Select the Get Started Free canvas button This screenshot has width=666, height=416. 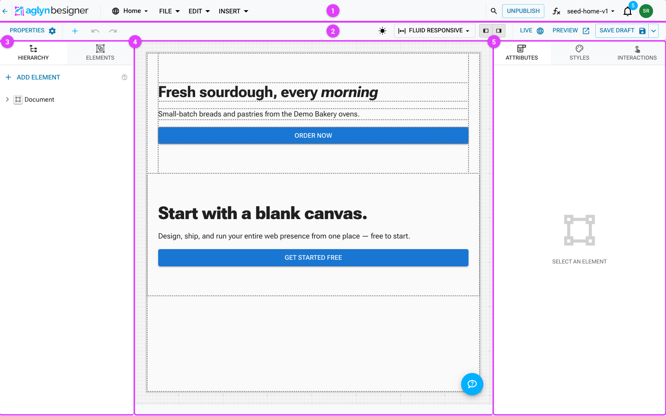point(313,257)
